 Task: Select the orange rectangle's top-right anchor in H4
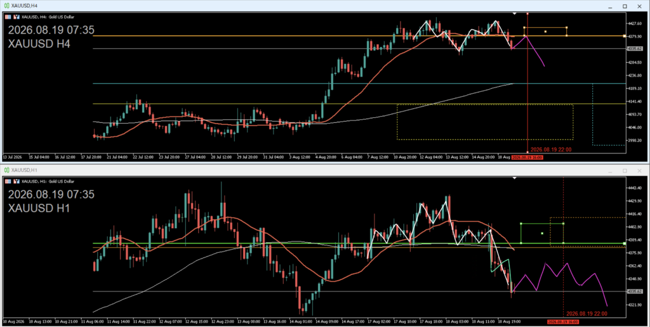tap(567, 28)
